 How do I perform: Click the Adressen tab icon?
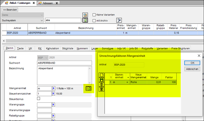tap(40, 3)
